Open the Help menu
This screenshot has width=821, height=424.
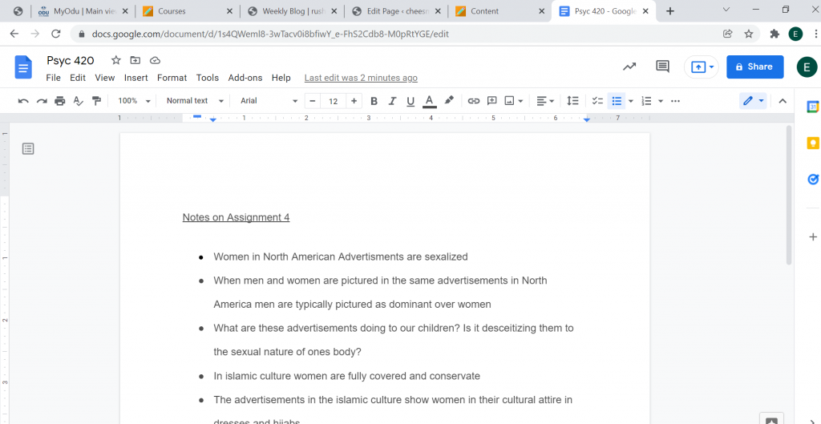(281, 78)
